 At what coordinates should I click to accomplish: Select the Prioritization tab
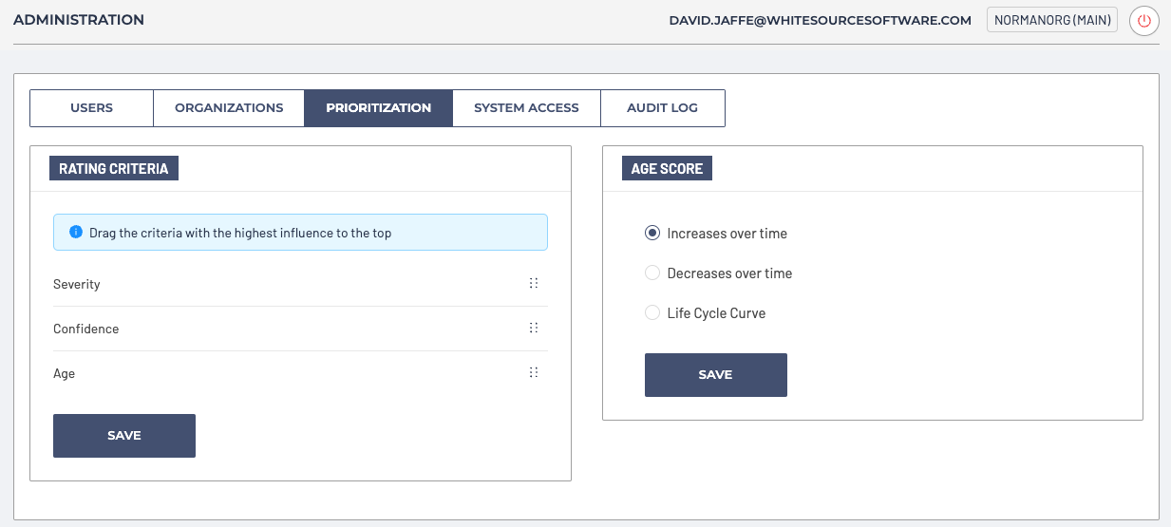click(378, 108)
